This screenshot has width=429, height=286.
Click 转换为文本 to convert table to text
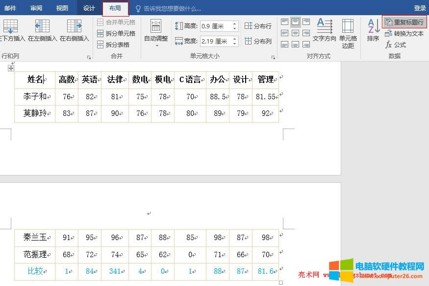pos(403,33)
